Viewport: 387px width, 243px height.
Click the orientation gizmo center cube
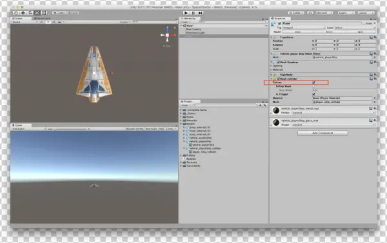(167, 35)
